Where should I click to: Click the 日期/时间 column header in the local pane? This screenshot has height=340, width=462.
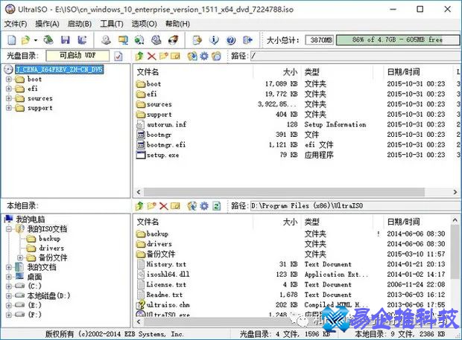click(x=406, y=222)
